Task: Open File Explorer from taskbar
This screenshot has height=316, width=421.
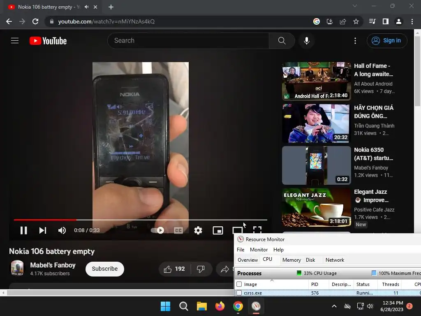Action: coord(201,306)
